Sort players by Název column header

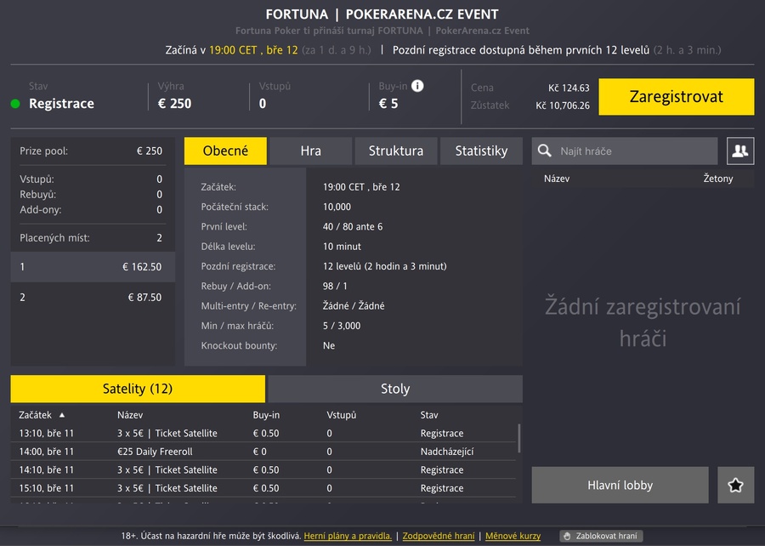coord(557,179)
